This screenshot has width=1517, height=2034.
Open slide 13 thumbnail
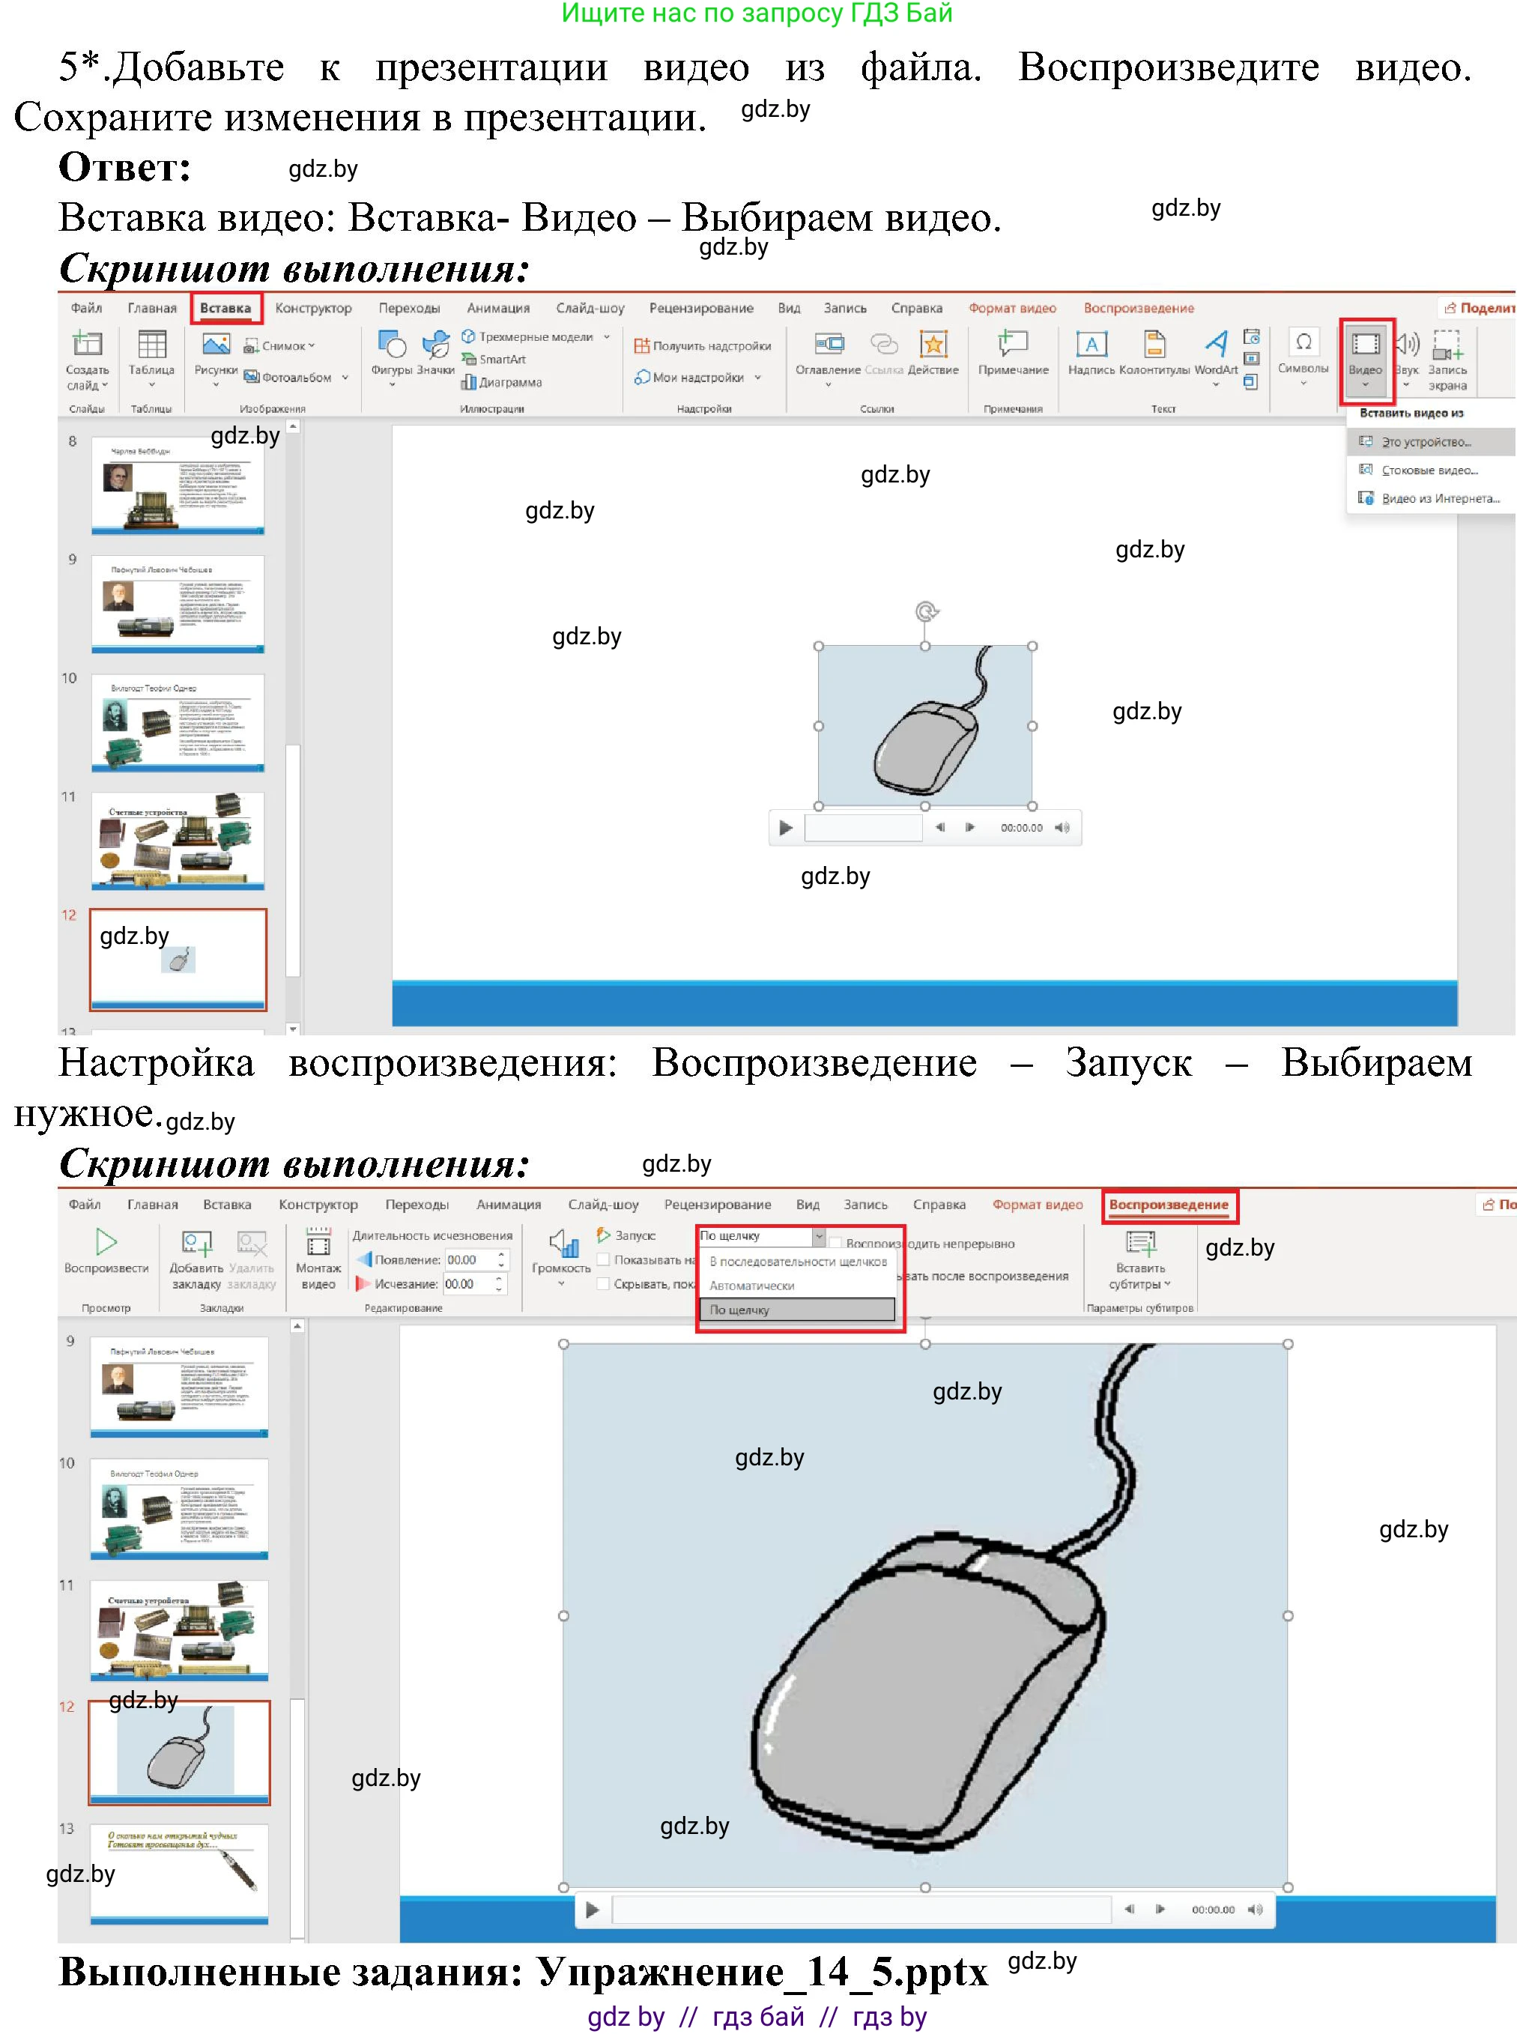pyautogui.click(x=179, y=1873)
